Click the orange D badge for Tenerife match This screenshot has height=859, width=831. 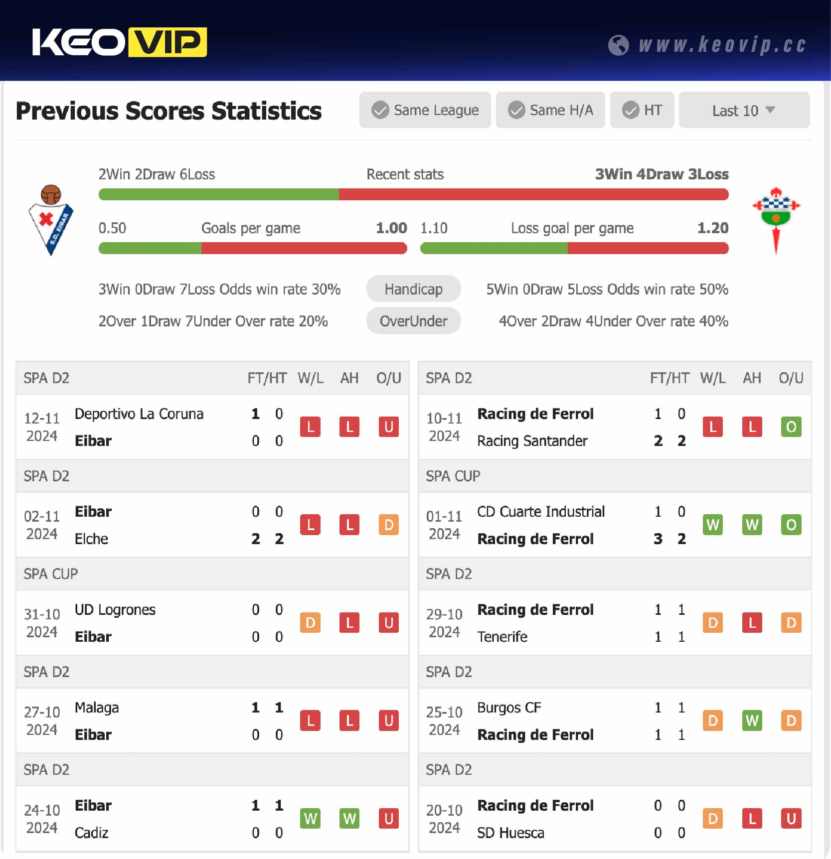(x=713, y=622)
